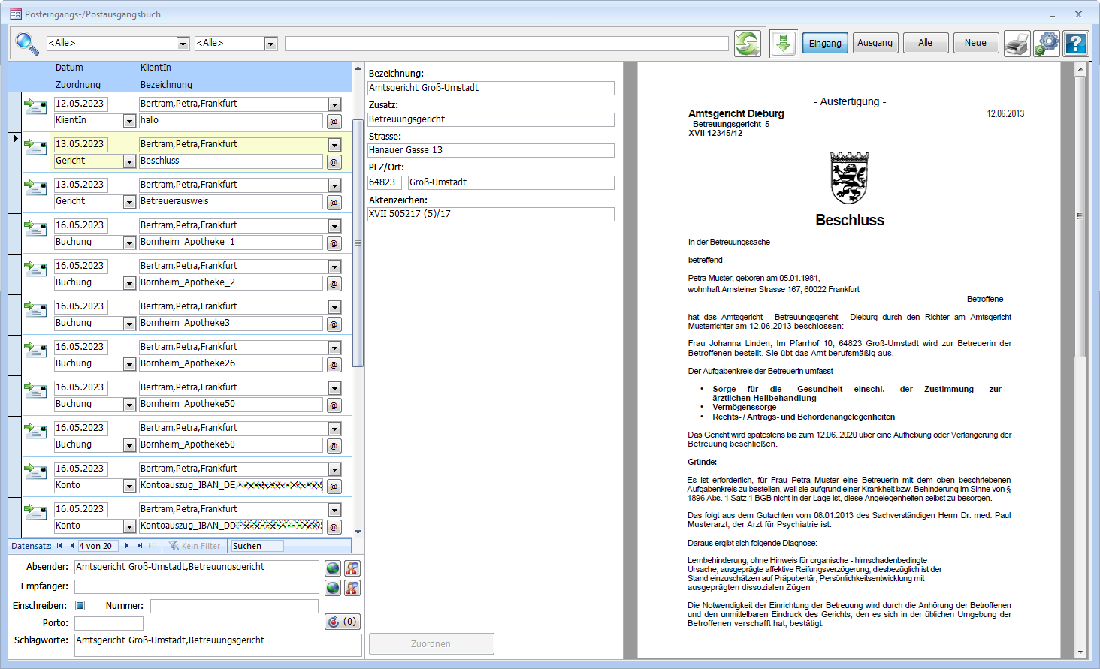
Task: Click the record list scrollbar up arrow
Action: 358,68
